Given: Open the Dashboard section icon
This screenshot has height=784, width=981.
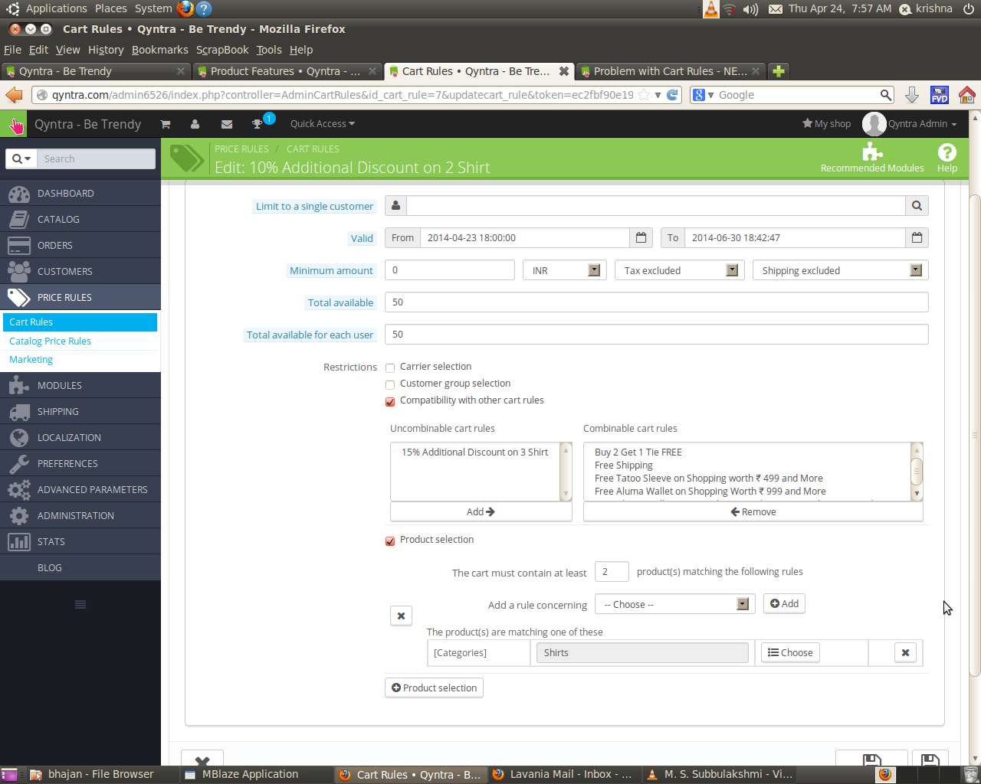Looking at the screenshot, I should [x=18, y=194].
